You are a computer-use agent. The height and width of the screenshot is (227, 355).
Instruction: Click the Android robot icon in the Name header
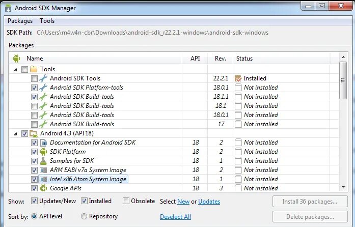[x=16, y=59]
